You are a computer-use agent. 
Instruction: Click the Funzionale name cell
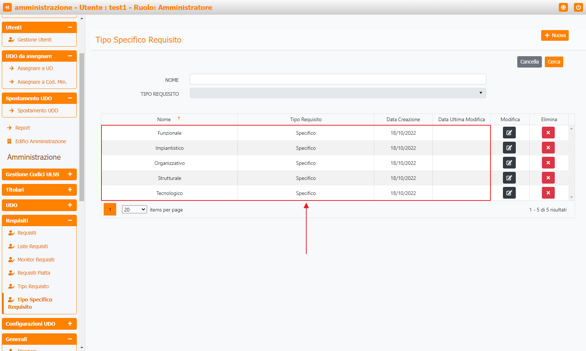click(169, 133)
